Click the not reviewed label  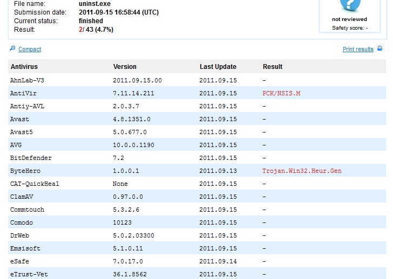click(349, 19)
